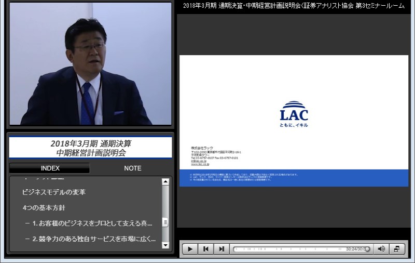Click the seek bar playhead knob
The width and height of the screenshot is (415, 263).
tap(367, 249)
